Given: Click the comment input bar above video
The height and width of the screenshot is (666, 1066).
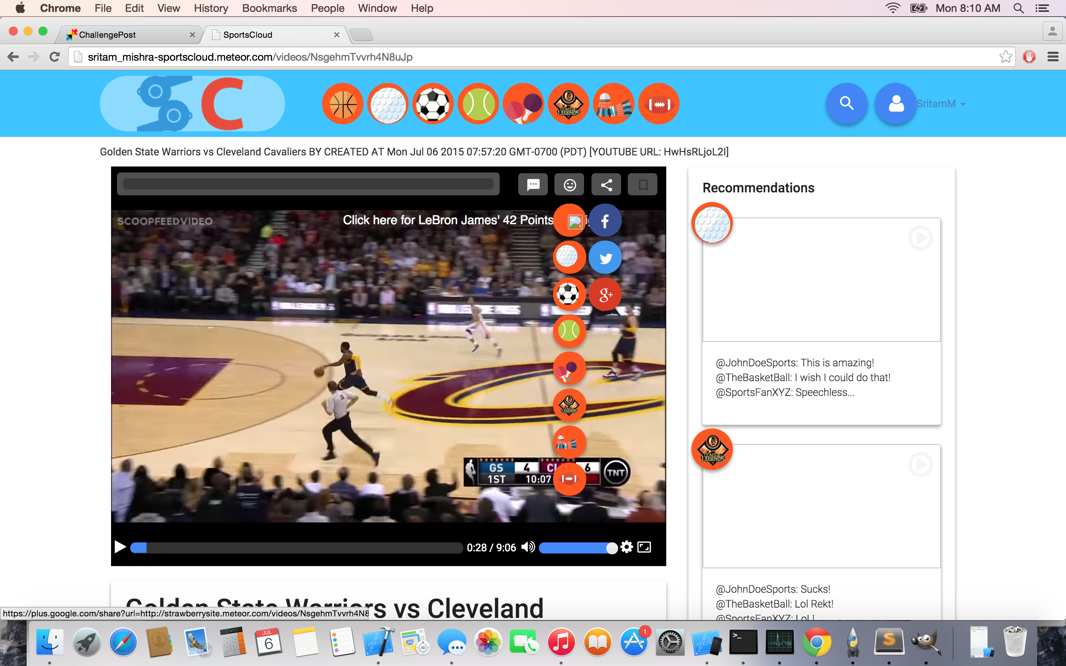Looking at the screenshot, I should tap(308, 184).
